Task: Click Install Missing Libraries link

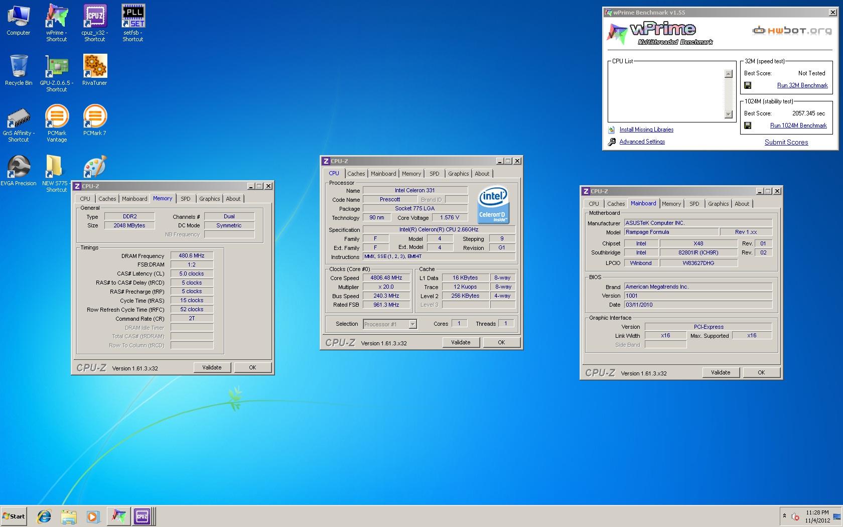Action: 646,129
